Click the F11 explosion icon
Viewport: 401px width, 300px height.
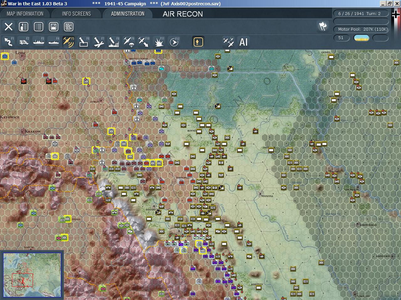click(159, 42)
